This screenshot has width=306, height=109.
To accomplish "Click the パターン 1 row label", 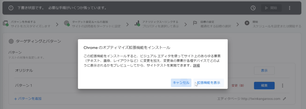I will point(23,86).
